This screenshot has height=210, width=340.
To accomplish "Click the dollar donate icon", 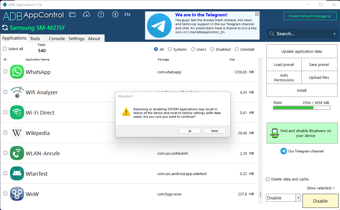I will click(115, 15).
